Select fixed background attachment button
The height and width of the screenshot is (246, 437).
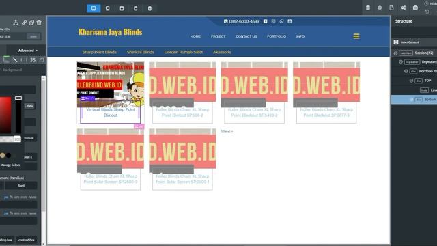tap(21, 186)
